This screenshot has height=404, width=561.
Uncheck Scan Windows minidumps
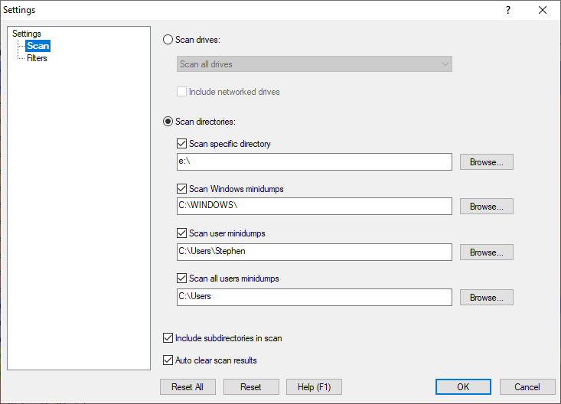tap(182, 189)
